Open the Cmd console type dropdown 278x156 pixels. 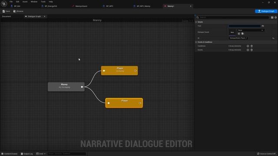coord(41,154)
